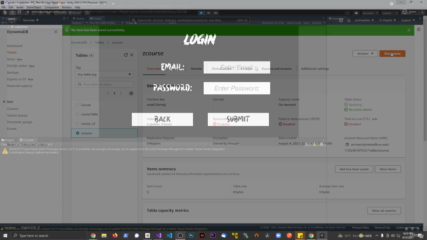Click View items in Items summary
This screenshot has height=240, width=427.
click(388, 169)
